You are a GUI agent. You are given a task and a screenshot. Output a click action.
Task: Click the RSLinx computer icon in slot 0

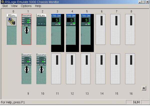12,22
